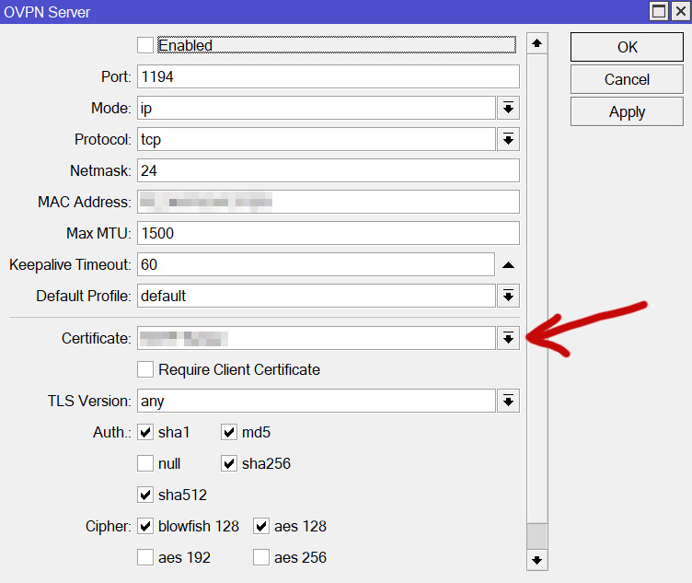Enable the null auth checkbox
Screen dimensions: 692x583
click(145, 463)
